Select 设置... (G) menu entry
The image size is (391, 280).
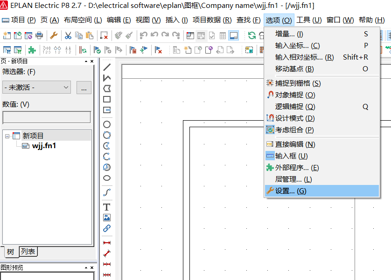[290, 191]
